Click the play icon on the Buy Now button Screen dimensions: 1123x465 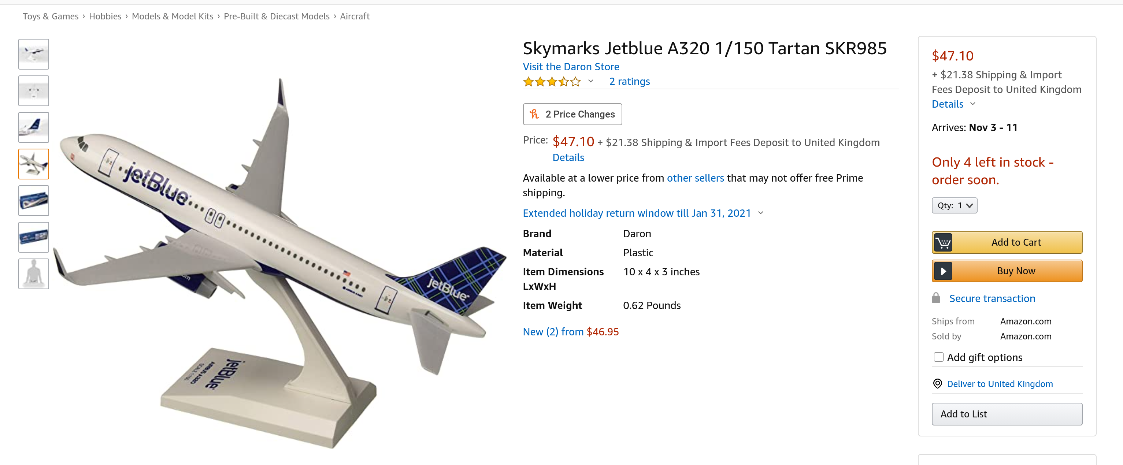click(x=944, y=271)
